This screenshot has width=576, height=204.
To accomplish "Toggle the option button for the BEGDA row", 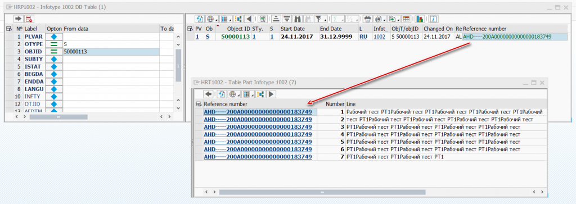I will (x=54, y=74).
